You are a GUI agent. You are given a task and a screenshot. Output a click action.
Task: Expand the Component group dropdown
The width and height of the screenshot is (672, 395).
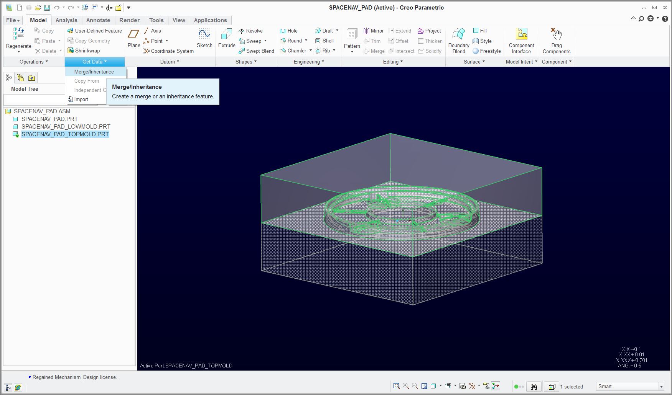pyautogui.click(x=557, y=62)
